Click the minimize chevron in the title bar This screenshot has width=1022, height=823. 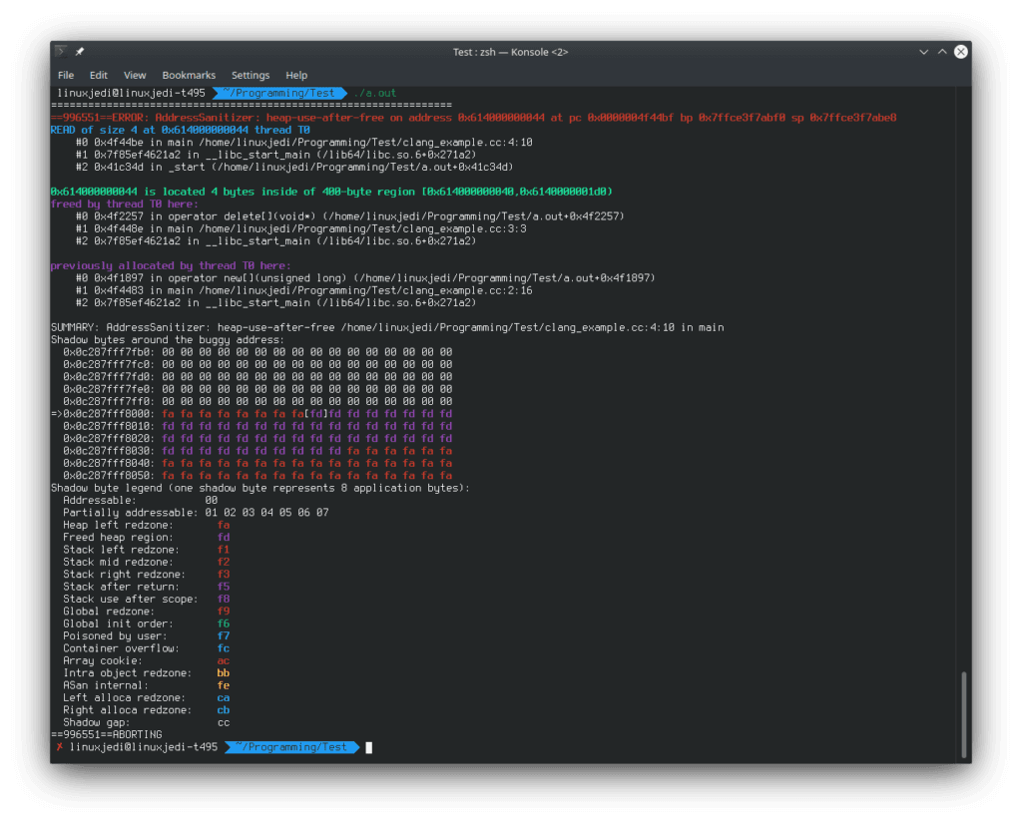(x=923, y=52)
